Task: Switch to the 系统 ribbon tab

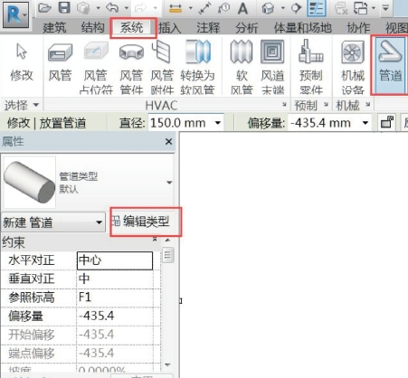Action: point(132,28)
